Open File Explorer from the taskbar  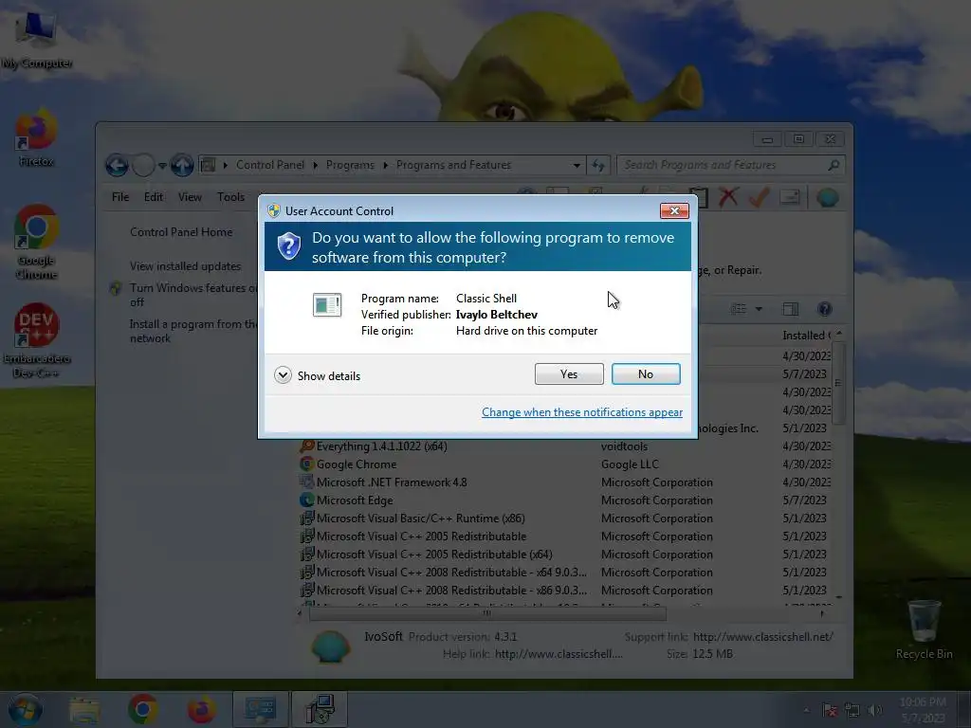coord(84,709)
